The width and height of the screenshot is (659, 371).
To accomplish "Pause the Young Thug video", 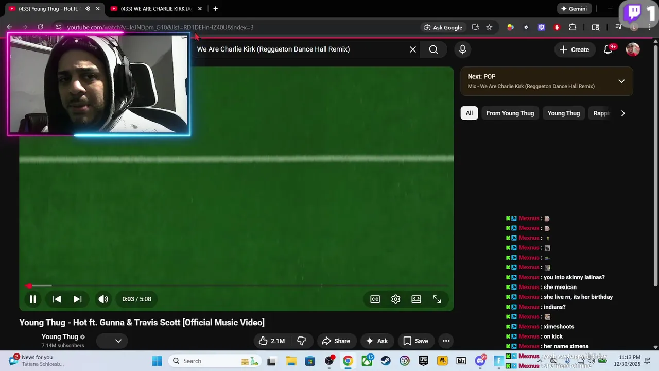I will (32, 299).
